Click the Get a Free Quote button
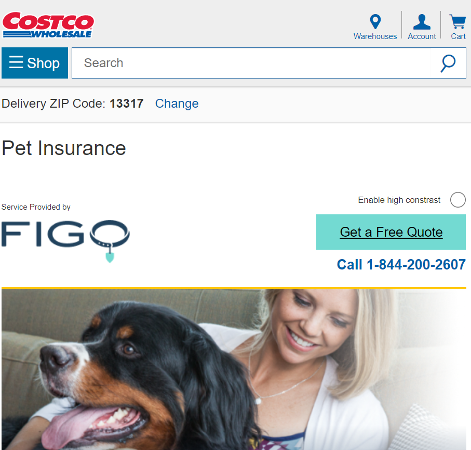Screen dimensions: 471x450 (391, 232)
